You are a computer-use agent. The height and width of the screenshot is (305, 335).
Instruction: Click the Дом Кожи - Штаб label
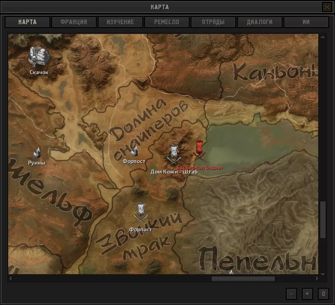[x=174, y=172]
